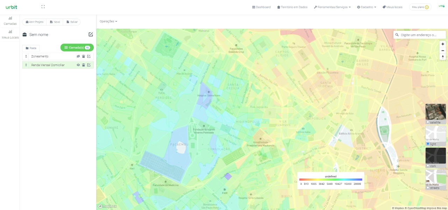Click the Meu plano button
The height and width of the screenshot is (210, 448).
(420, 7)
